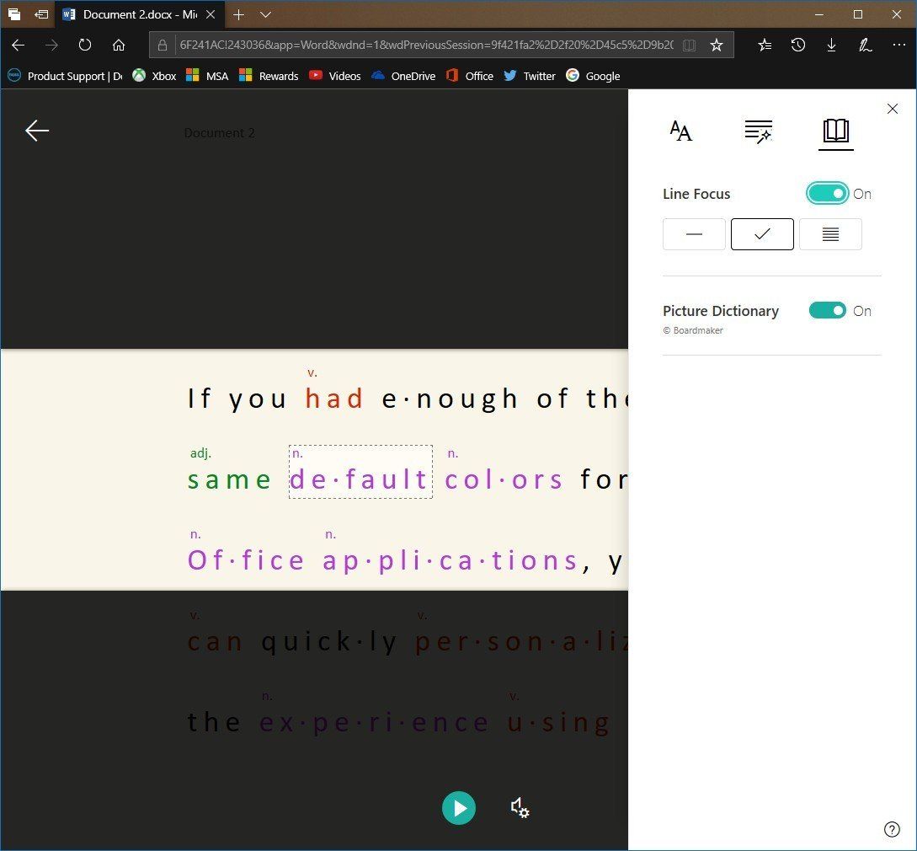The image size is (917, 851).
Task: Disable the Picture Dictionary toggle
Action: click(827, 310)
